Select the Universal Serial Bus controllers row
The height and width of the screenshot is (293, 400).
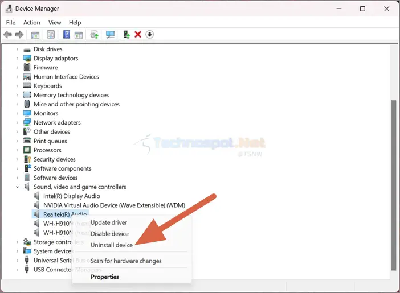point(53,261)
